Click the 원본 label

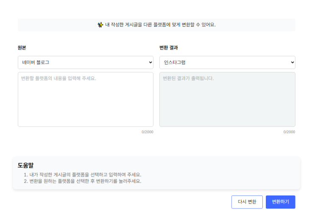pyautogui.click(x=22, y=48)
